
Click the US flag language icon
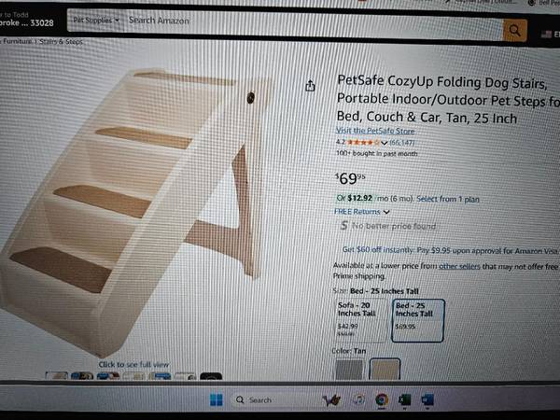coord(547,34)
